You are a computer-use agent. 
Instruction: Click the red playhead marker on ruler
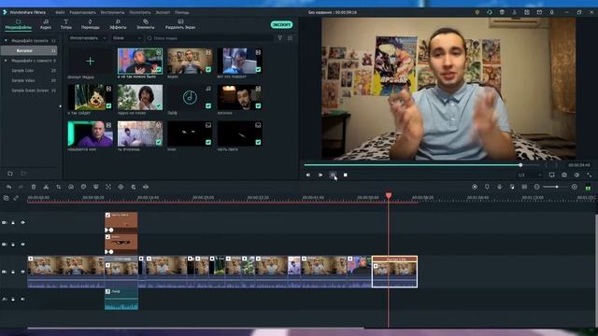(389, 196)
